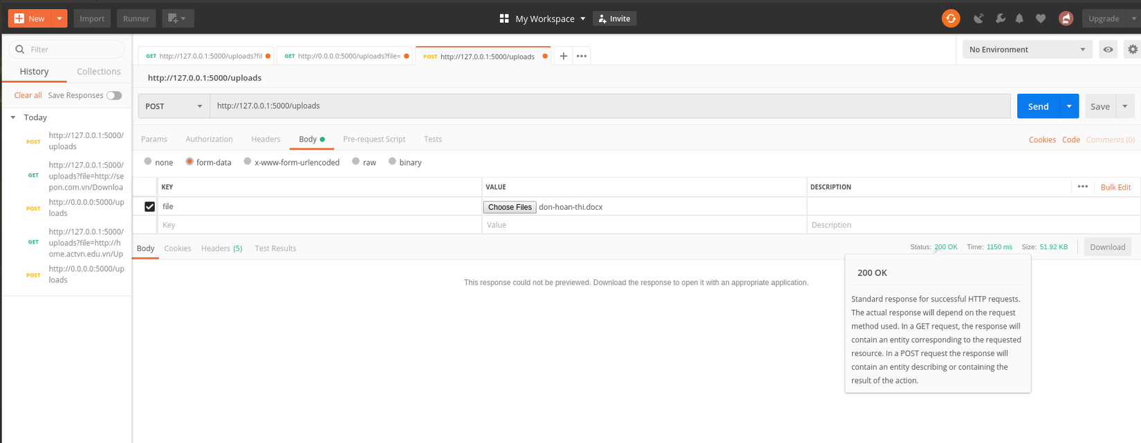
Task: Open the Params tab
Action: (x=154, y=139)
